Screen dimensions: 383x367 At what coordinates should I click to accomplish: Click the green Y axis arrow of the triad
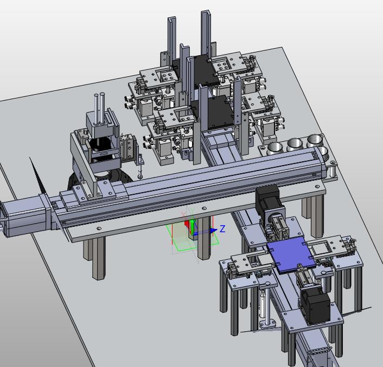click(x=193, y=227)
